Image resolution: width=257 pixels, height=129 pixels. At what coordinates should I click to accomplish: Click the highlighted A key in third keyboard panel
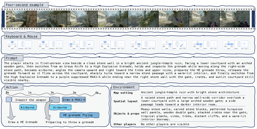pyautogui.click(x=71, y=44)
